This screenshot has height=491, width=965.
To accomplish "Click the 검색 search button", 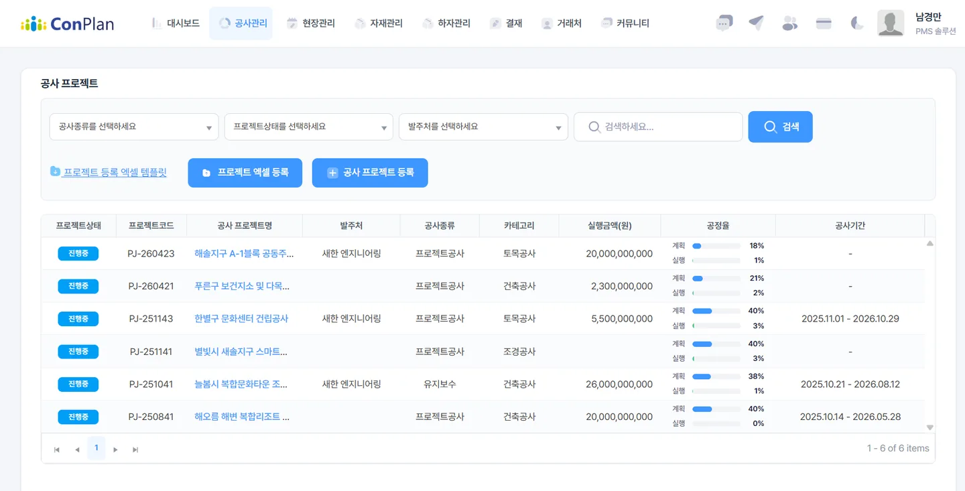I will tap(780, 127).
